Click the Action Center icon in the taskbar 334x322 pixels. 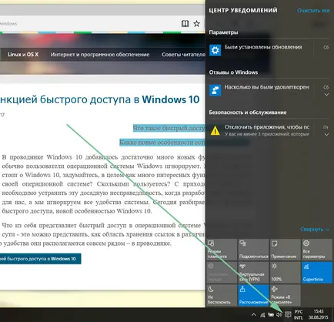pos(288,314)
